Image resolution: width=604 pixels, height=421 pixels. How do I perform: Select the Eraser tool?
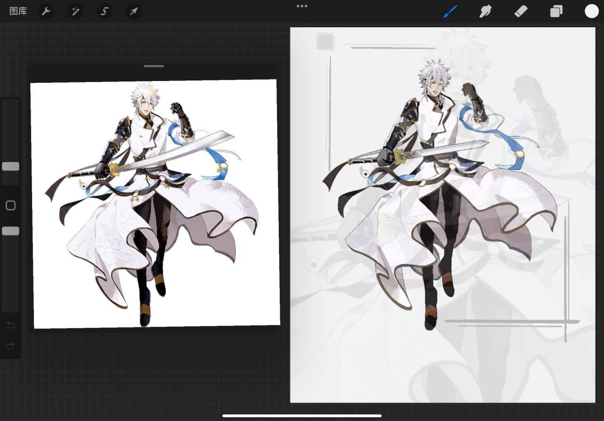(520, 11)
